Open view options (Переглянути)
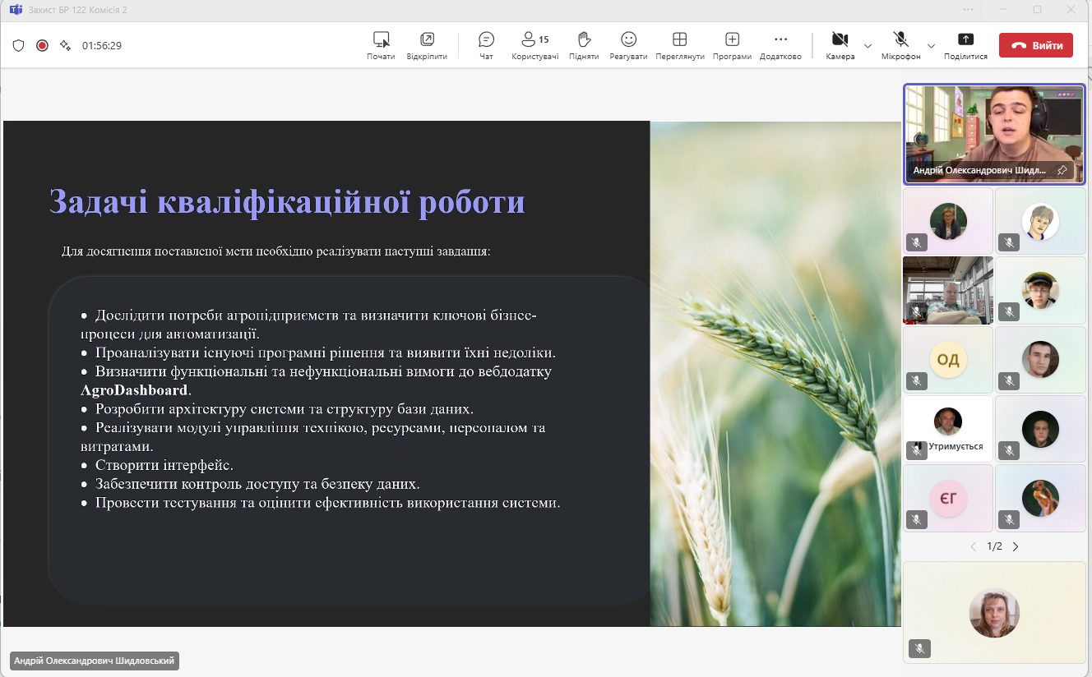The width and height of the screenshot is (1092, 677). (679, 45)
